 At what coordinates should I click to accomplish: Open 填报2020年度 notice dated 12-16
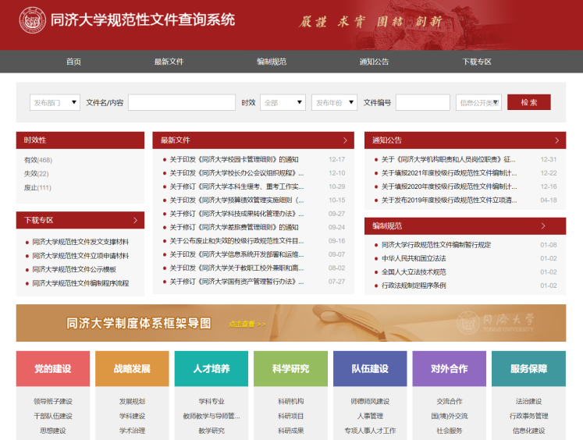point(449,186)
